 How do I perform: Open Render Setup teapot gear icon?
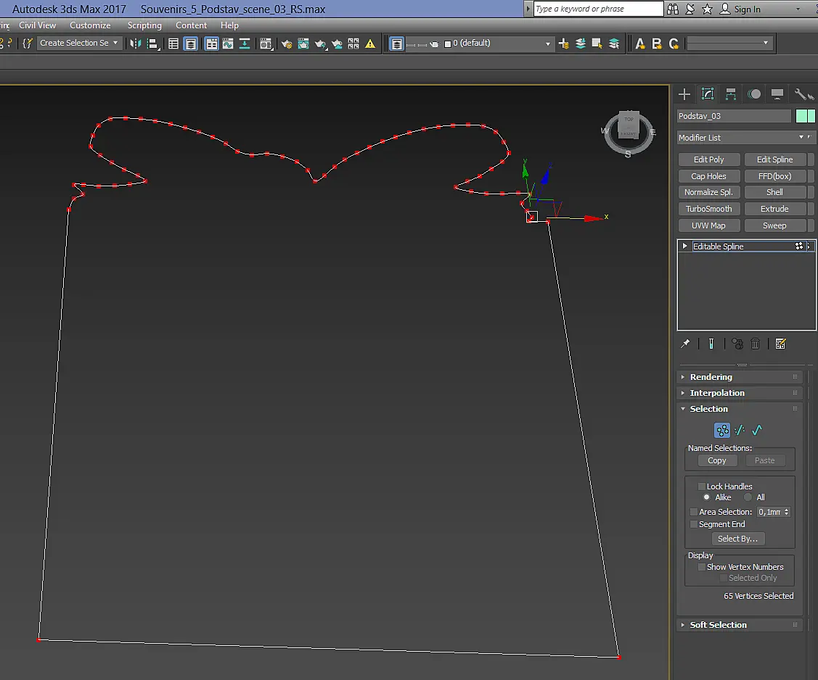point(287,43)
